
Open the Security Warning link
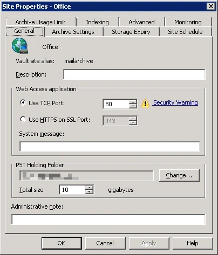pyautogui.click(x=175, y=102)
